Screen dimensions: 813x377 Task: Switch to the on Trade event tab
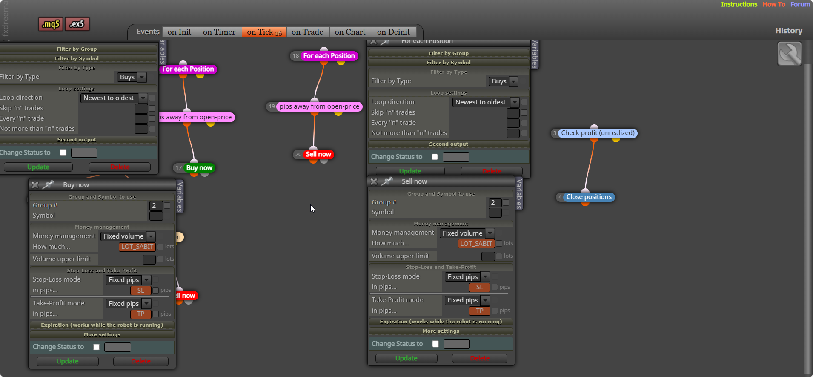tap(307, 32)
